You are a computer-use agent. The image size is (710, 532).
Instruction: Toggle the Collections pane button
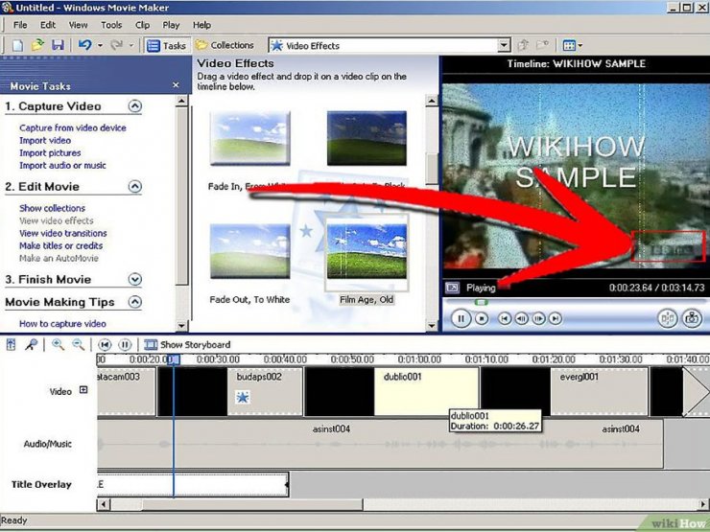pyautogui.click(x=225, y=45)
